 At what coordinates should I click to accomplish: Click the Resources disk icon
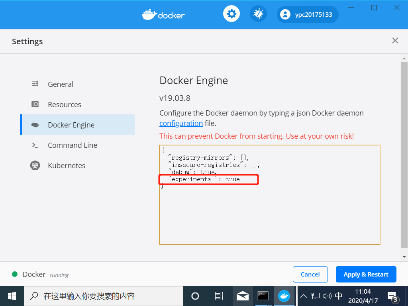coord(35,104)
